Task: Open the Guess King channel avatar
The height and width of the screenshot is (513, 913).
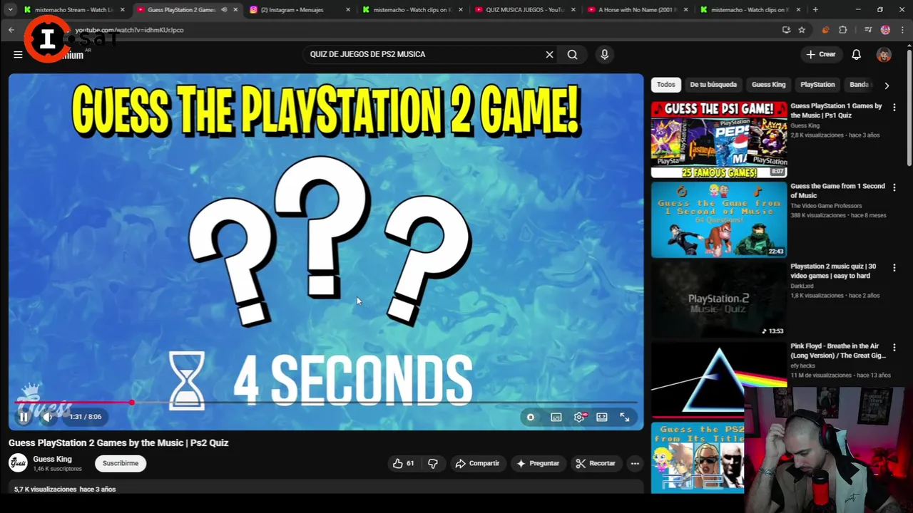Action: tap(18, 463)
